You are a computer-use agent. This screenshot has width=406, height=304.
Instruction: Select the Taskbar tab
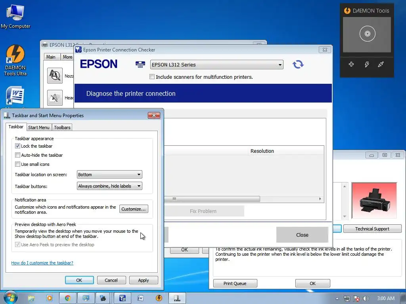pos(16,127)
